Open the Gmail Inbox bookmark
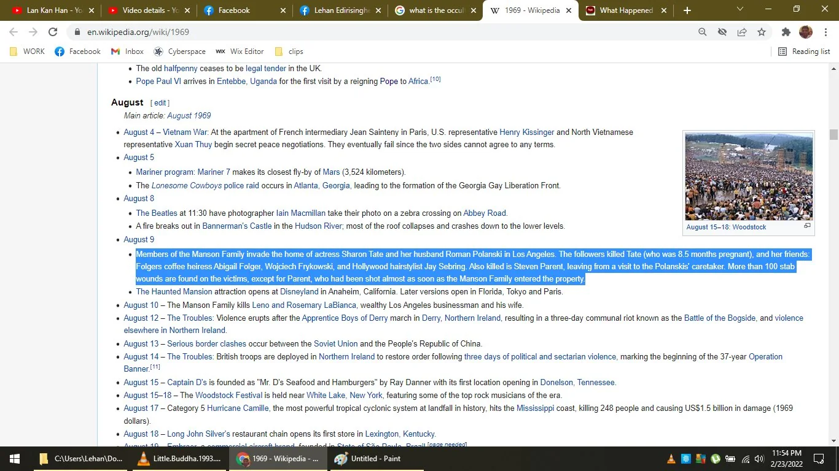Screen dimensions: 839x471 coord(127,52)
